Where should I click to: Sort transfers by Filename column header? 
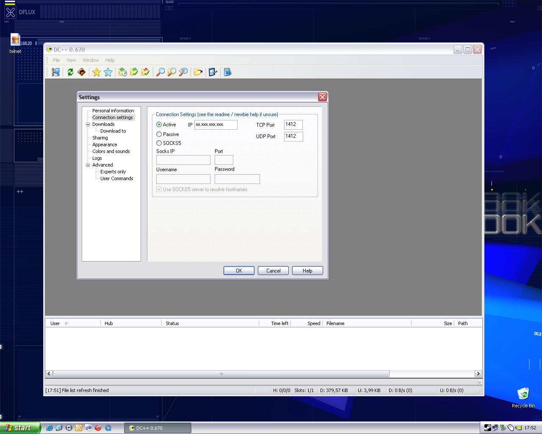(367, 323)
